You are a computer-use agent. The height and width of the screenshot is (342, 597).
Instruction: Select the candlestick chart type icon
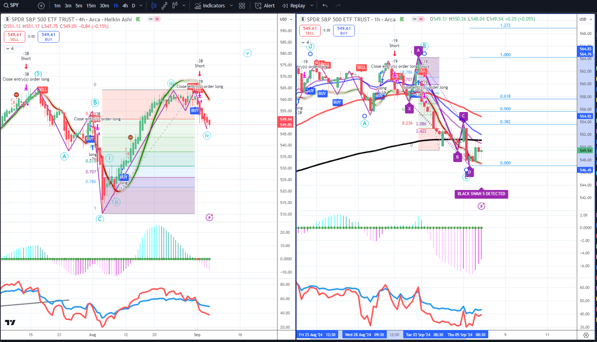tap(154, 6)
